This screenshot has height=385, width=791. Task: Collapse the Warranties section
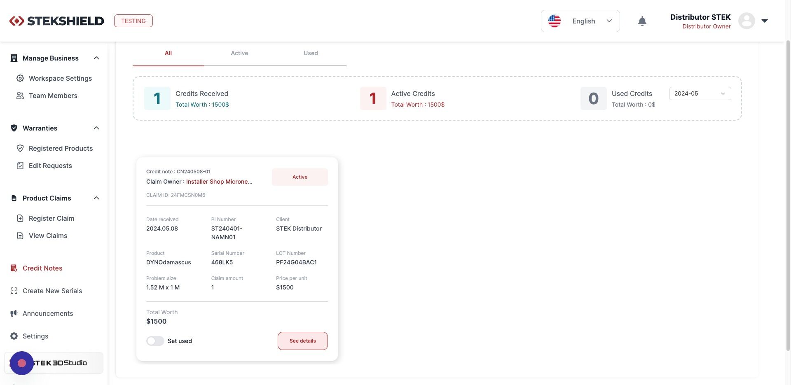click(96, 128)
